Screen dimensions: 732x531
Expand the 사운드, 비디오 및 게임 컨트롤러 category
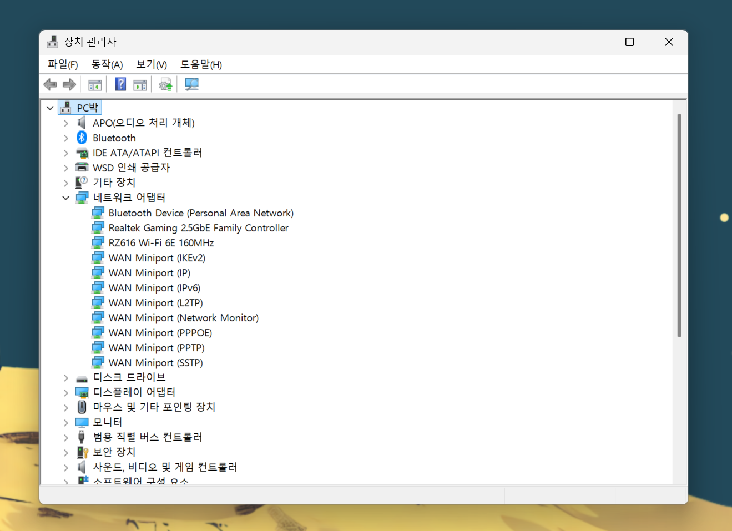[66, 468]
